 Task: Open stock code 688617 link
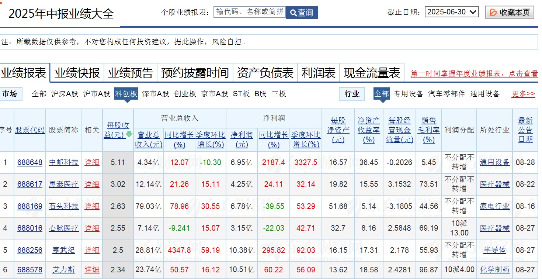(30, 184)
